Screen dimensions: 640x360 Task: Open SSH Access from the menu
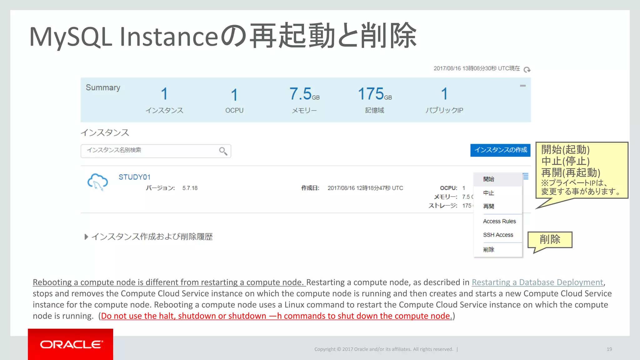pos(498,235)
